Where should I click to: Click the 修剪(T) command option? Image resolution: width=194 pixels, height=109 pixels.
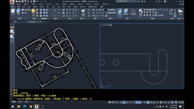[77, 99]
